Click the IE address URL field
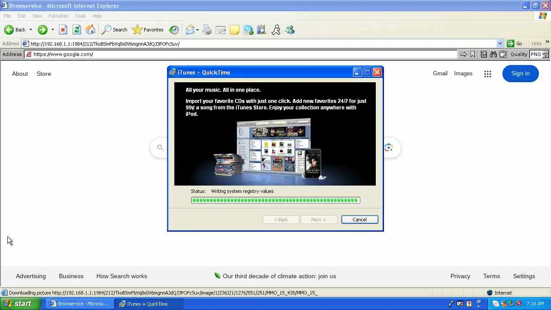The image size is (551, 310). (263, 43)
